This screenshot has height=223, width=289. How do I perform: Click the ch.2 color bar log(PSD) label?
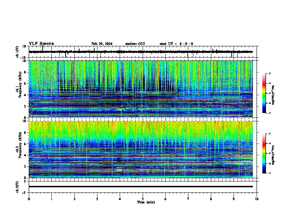(x=273, y=155)
